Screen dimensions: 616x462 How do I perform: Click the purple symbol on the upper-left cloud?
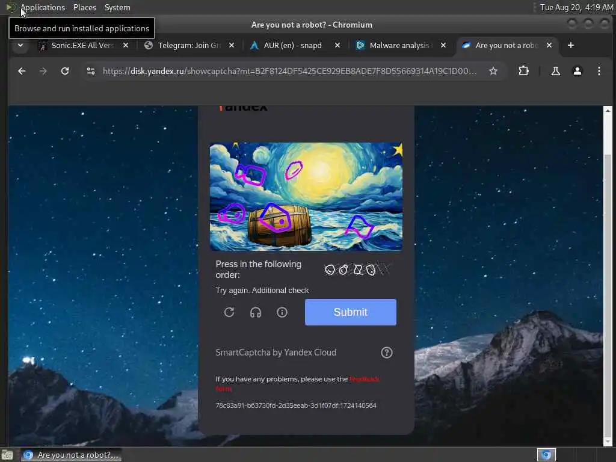pyautogui.click(x=250, y=174)
